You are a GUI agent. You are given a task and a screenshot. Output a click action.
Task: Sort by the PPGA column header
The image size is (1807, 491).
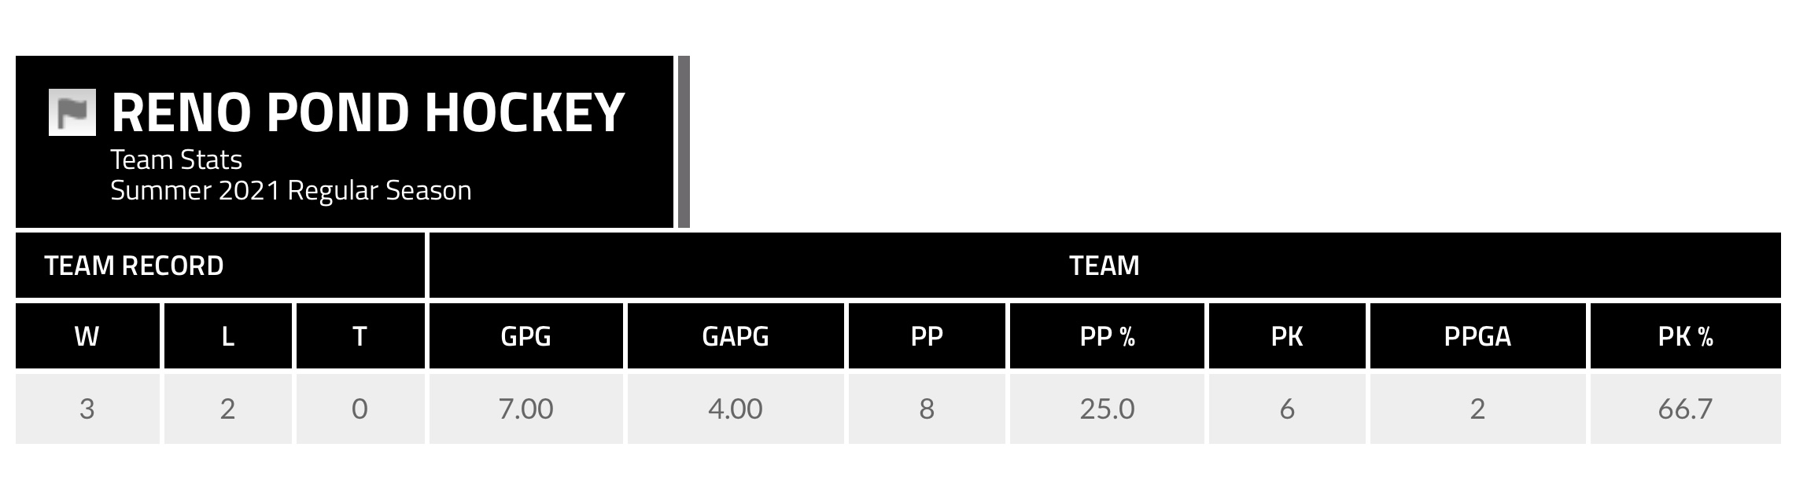click(x=1477, y=336)
